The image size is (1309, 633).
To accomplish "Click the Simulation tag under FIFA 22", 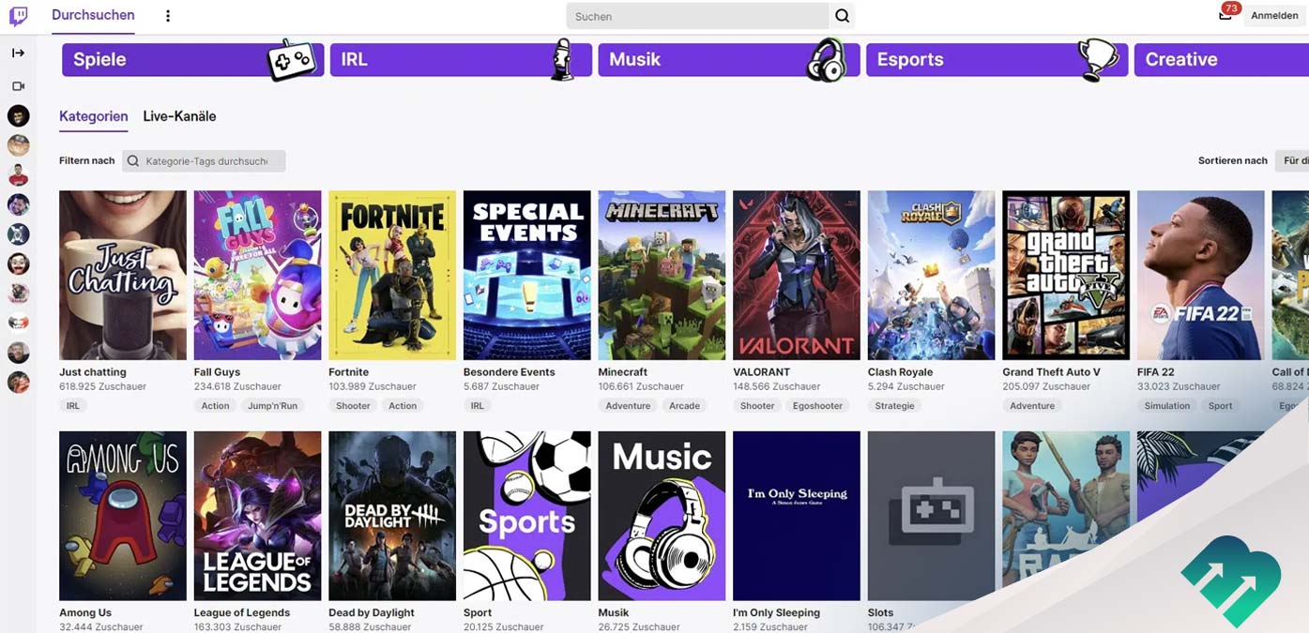I will coord(1167,406).
